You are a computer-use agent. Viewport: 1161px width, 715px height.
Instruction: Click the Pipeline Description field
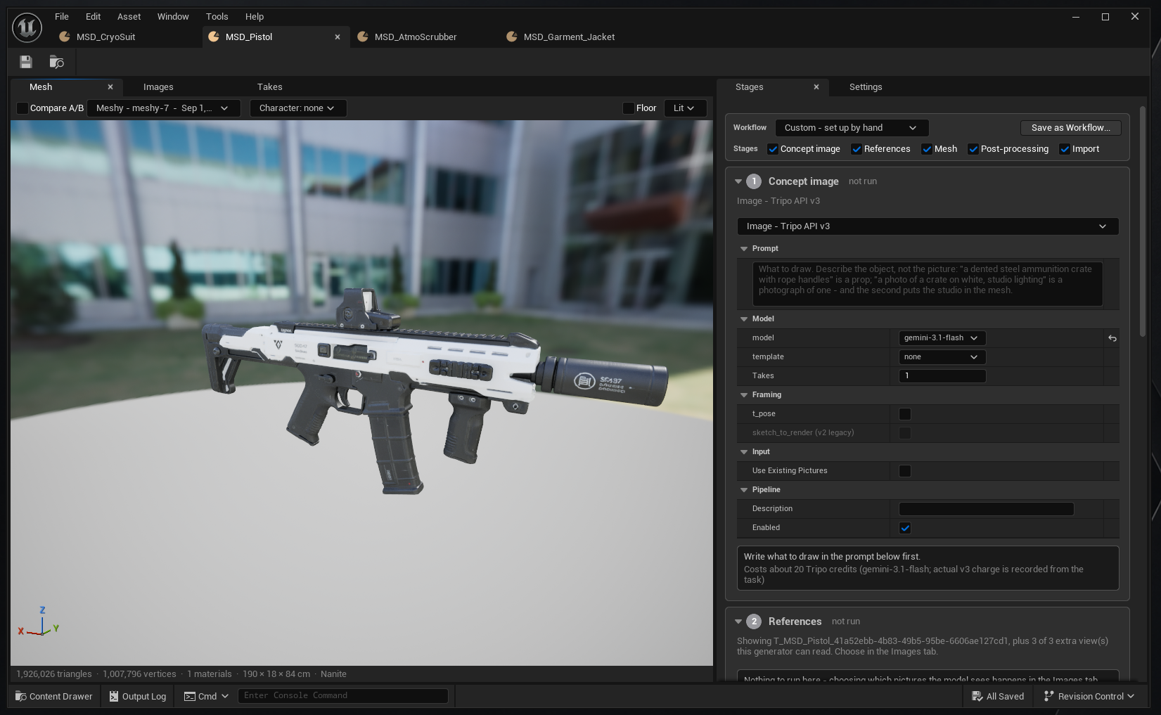[986, 509]
